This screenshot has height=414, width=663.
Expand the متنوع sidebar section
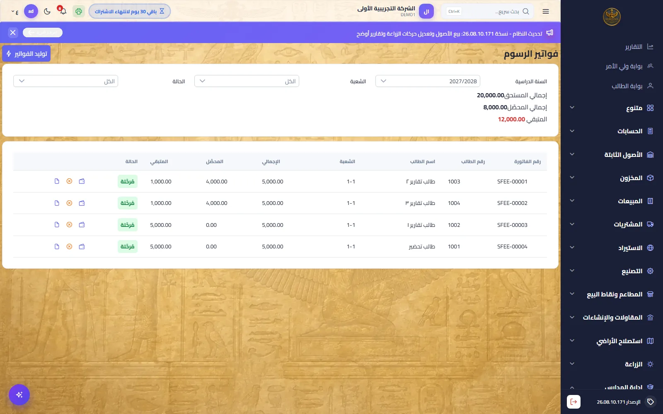[x=612, y=108]
